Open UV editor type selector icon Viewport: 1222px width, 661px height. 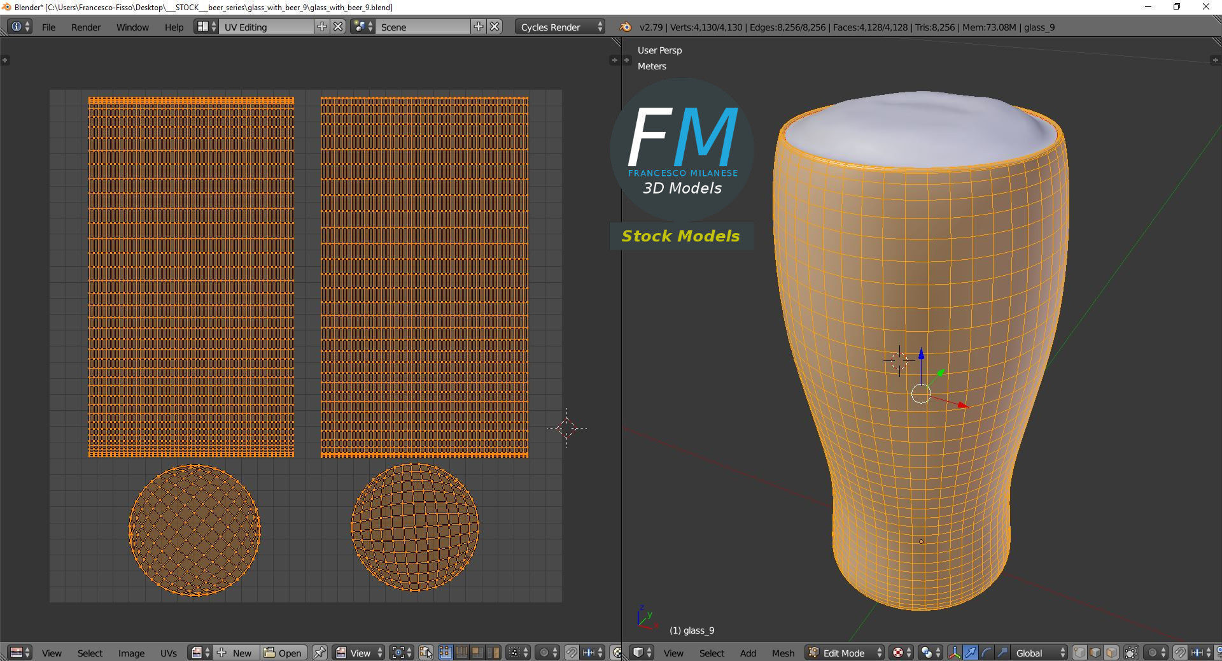(x=20, y=653)
